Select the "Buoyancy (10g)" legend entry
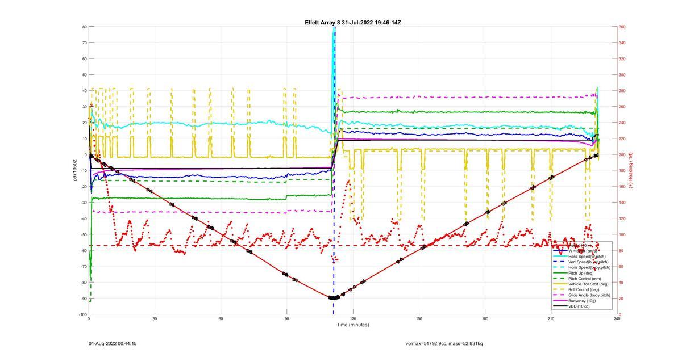The width and height of the screenshot is (682, 353). pos(583,301)
